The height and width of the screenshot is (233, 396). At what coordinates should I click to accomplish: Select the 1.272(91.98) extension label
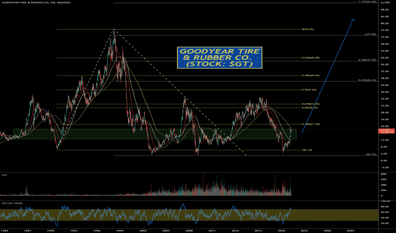click(368, 2)
